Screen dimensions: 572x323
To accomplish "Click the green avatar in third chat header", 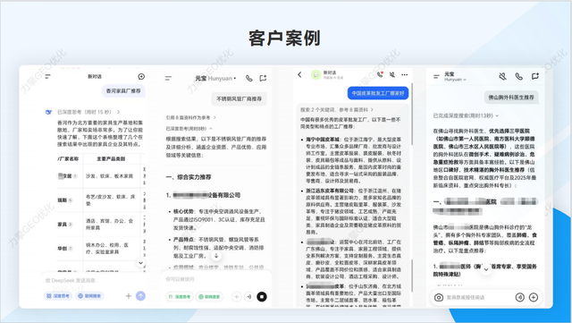I will tap(315, 75).
